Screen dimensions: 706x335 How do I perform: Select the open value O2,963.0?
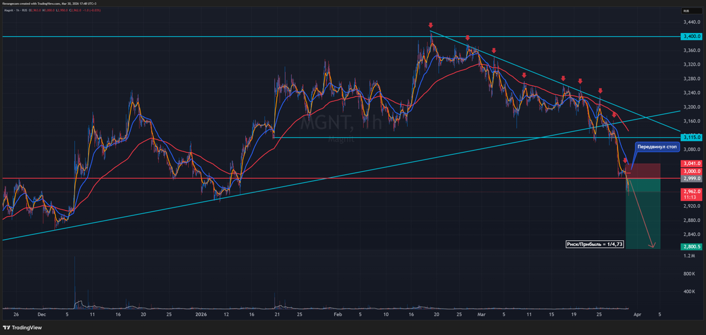35,11
